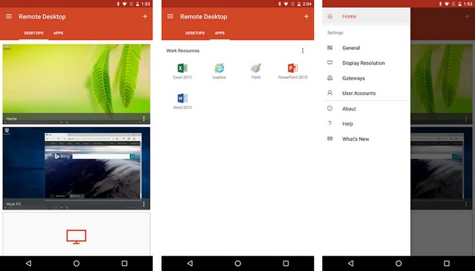Launch the iexplore remote app
Screen dimensions: 475x271
219,71
